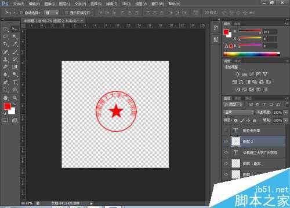Select the Move tool
This screenshot has width=290, height=208.
[x=14, y=29]
